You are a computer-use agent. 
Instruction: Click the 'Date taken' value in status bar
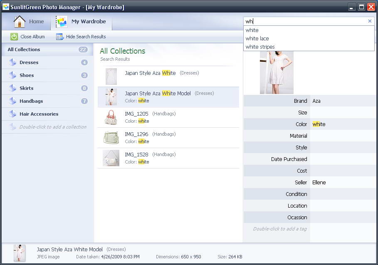(120, 257)
